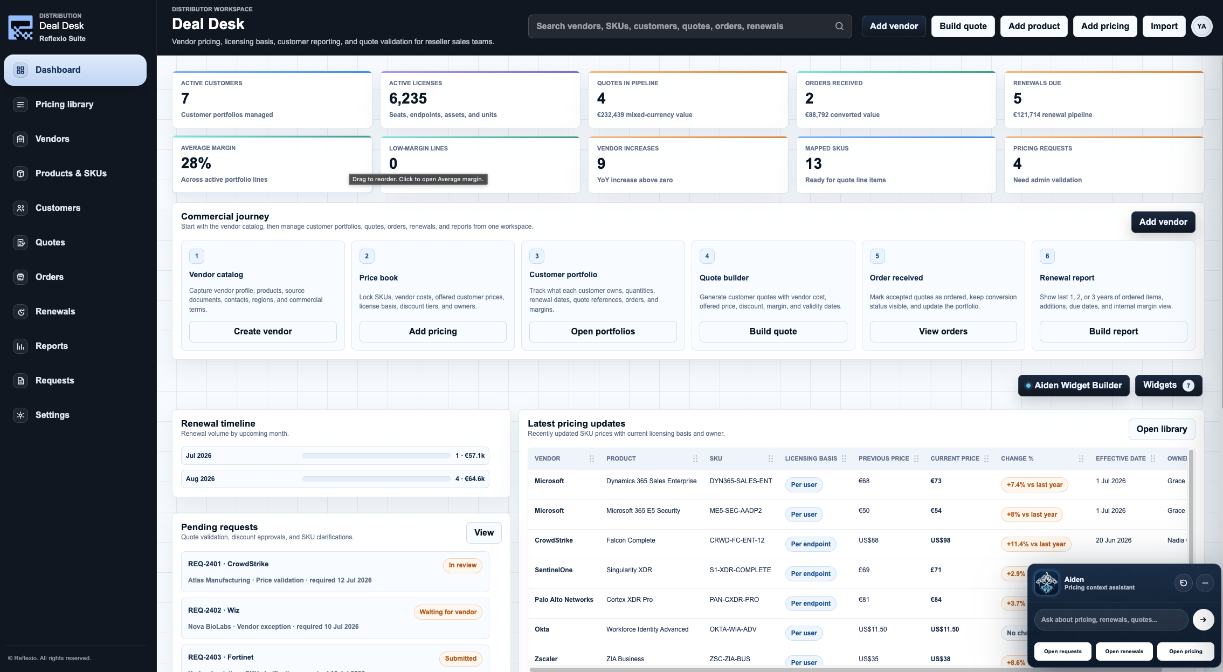Image resolution: width=1223 pixels, height=672 pixels.
Task: Click the +7.4% vs last year badge
Action: coord(1034,485)
